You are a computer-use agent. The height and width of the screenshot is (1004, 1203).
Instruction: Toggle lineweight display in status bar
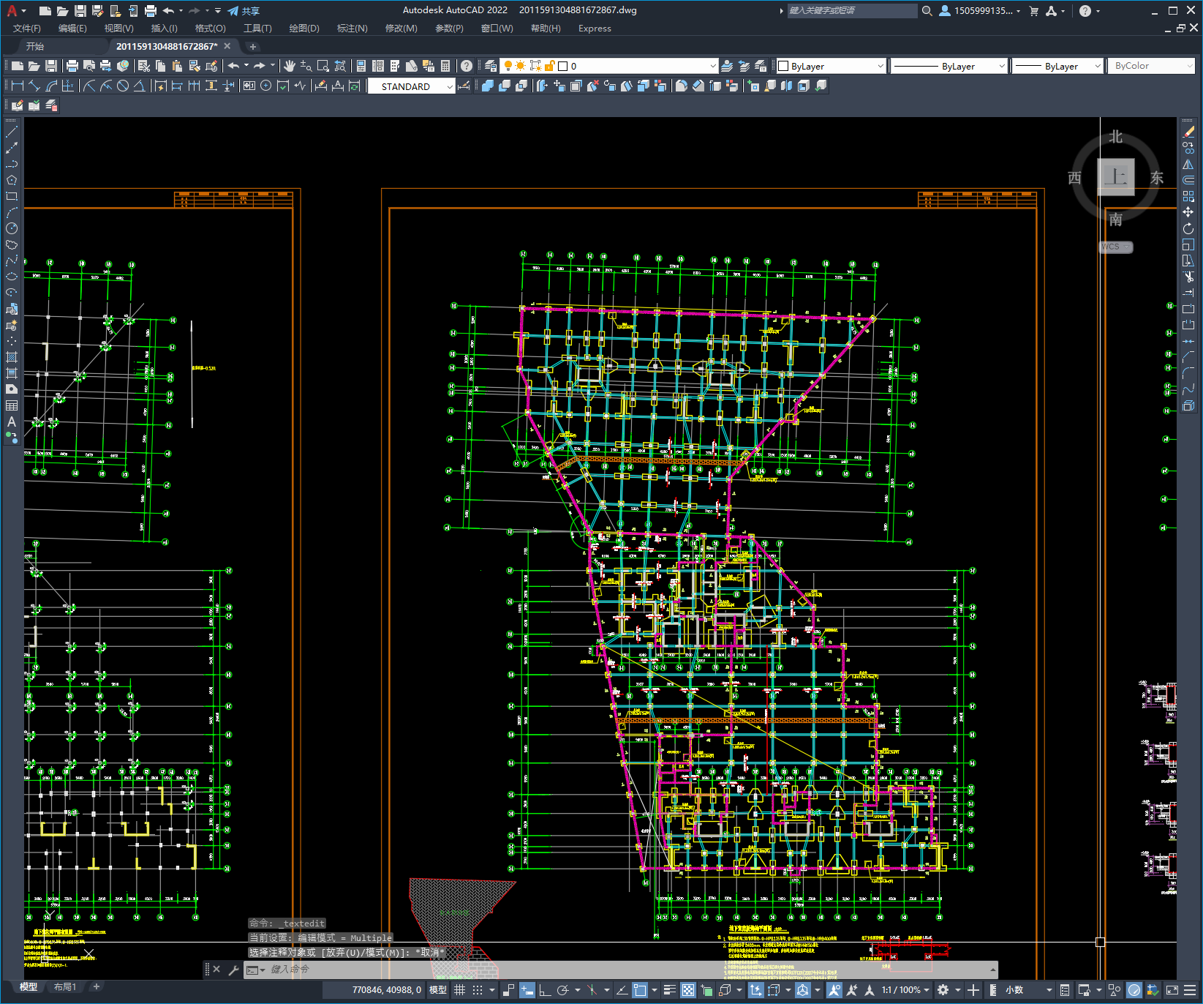pyautogui.click(x=669, y=990)
